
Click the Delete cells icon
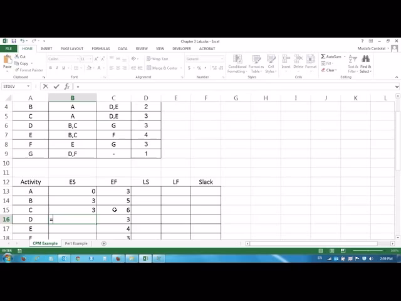coord(298,60)
